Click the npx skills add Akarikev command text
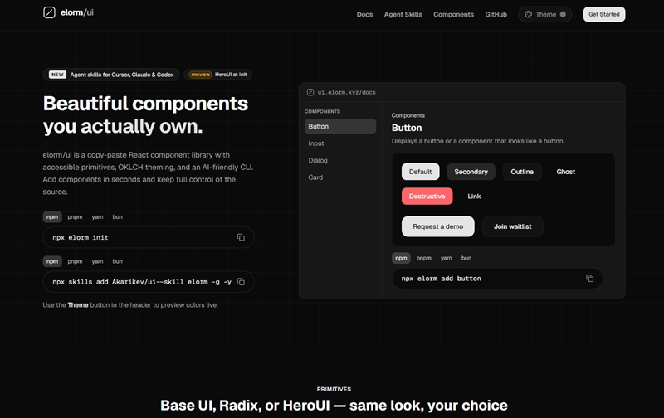The width and height of the screenshot is (664, 418). coord(142,282)
